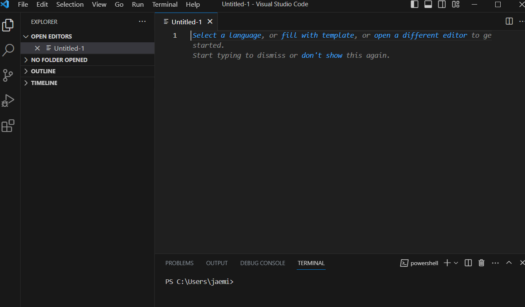Kill the terminal with trash icon
This screenshot has height=307, width=525.
[x=481, y=263]
